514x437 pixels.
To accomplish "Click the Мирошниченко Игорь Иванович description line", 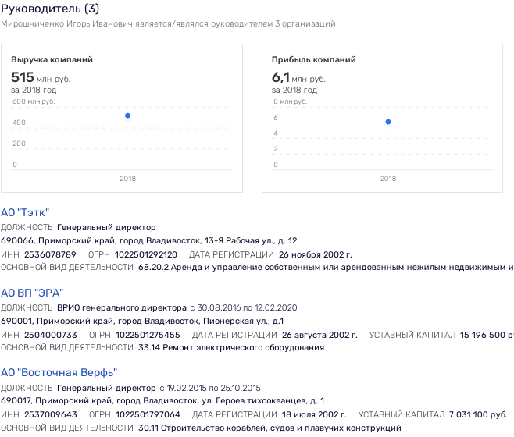I will (170, 24).
